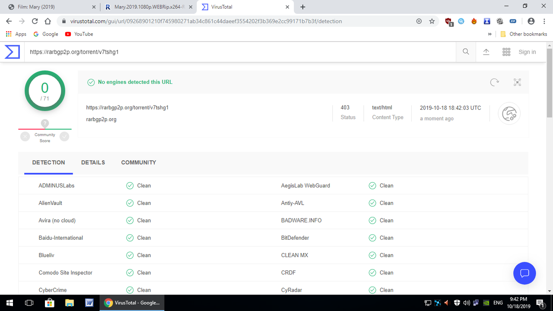The height and width of the screenshot is (311, 553).
Task: Click the BitDefender engine name
Action: (x=295, y=238)
